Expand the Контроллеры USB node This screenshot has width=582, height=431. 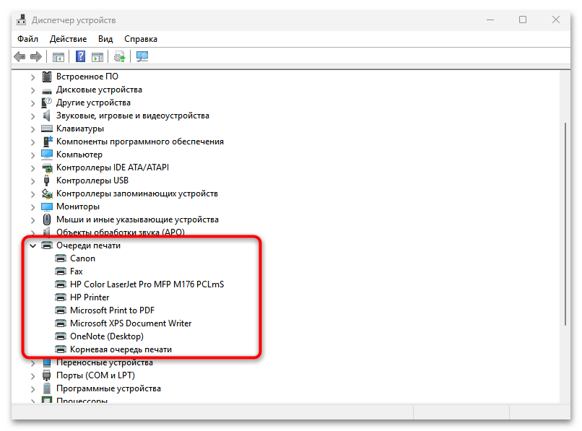point(32,181)
